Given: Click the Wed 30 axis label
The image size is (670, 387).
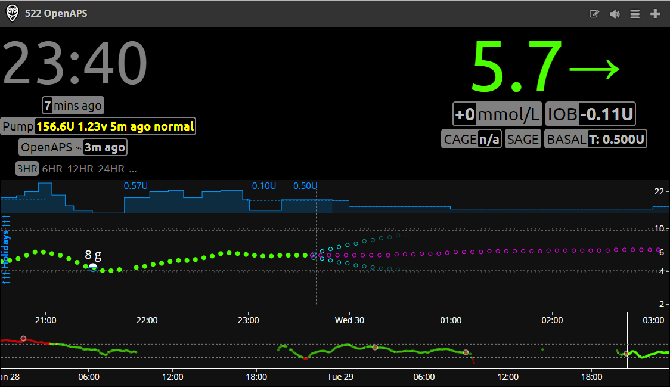Looking at the screenshot, I should tap(349, 320).
